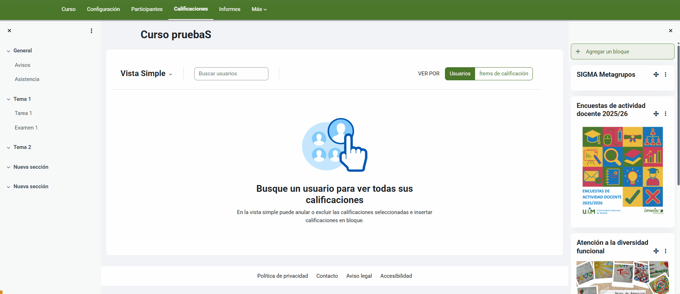Collapse the second Nueva sección chevron

click(x=9, y=187)
